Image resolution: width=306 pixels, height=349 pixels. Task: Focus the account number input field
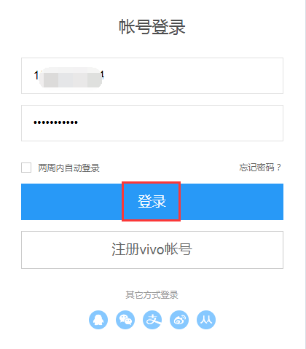[152, 76]
